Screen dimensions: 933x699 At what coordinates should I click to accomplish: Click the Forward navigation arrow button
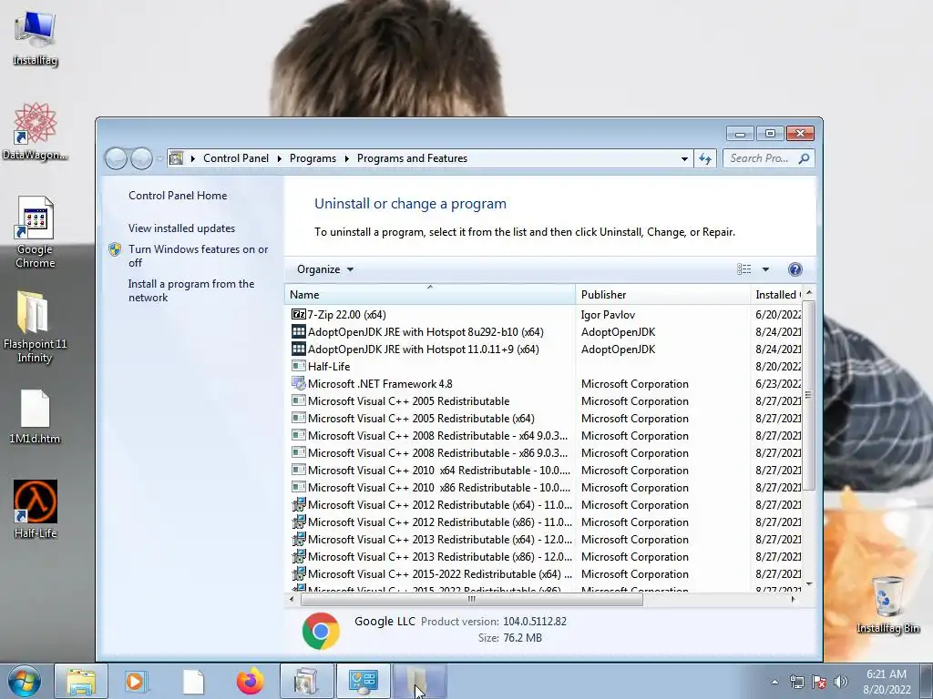click(141, 158)
